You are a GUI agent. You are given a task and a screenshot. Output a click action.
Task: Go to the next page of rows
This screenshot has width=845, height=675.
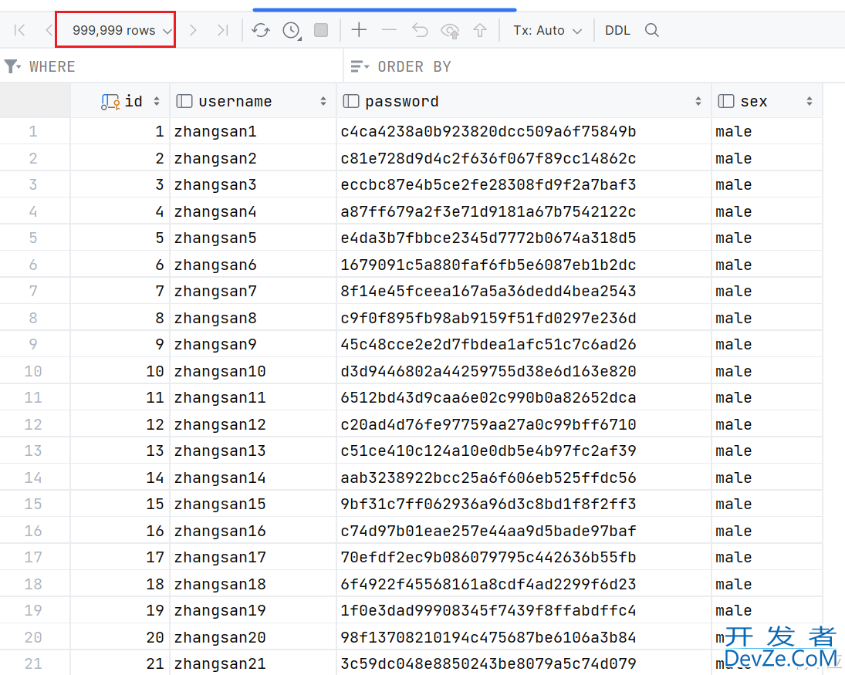193,30
